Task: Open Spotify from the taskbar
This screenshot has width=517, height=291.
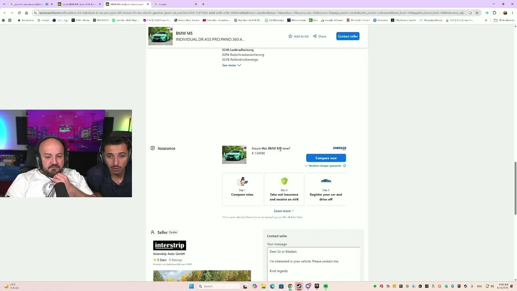Action: tap(326, 286)
